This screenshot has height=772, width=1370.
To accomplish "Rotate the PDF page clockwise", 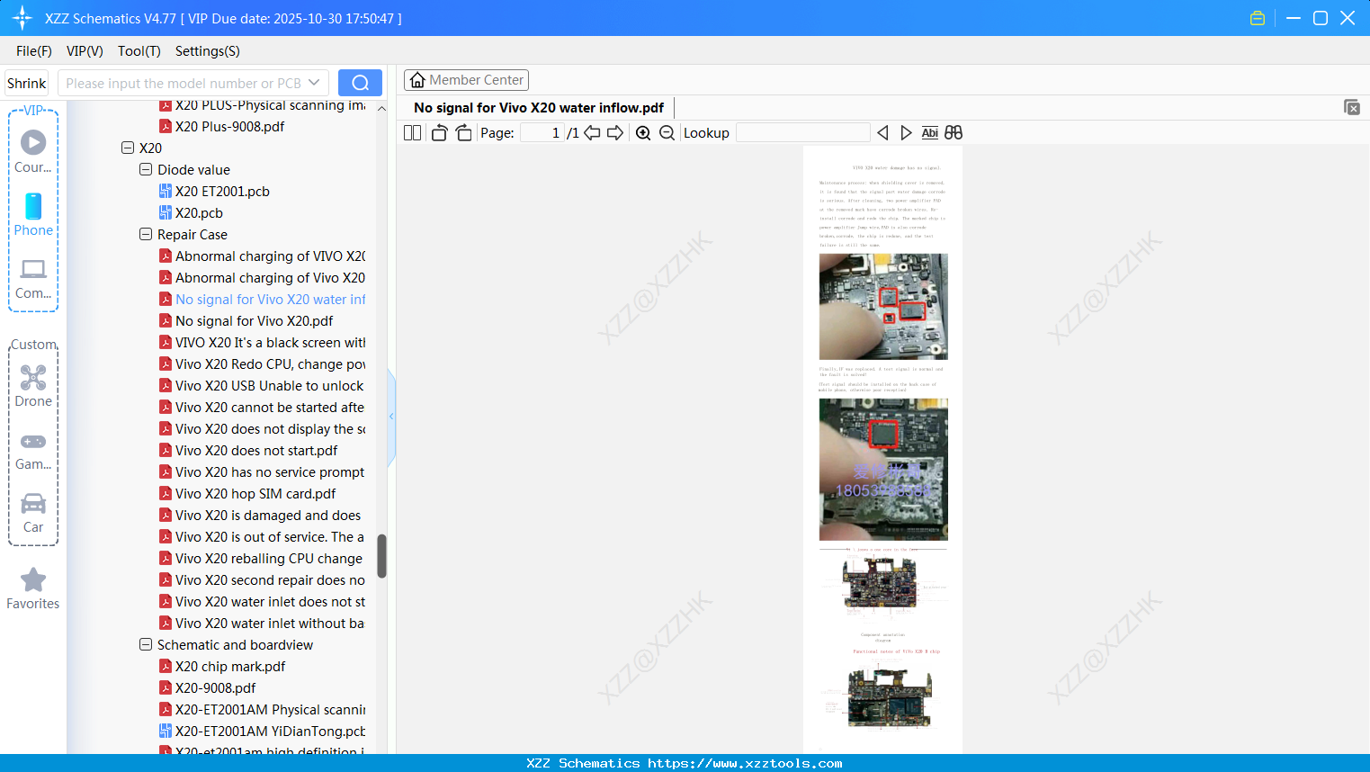I will click(x=463, y=132).
